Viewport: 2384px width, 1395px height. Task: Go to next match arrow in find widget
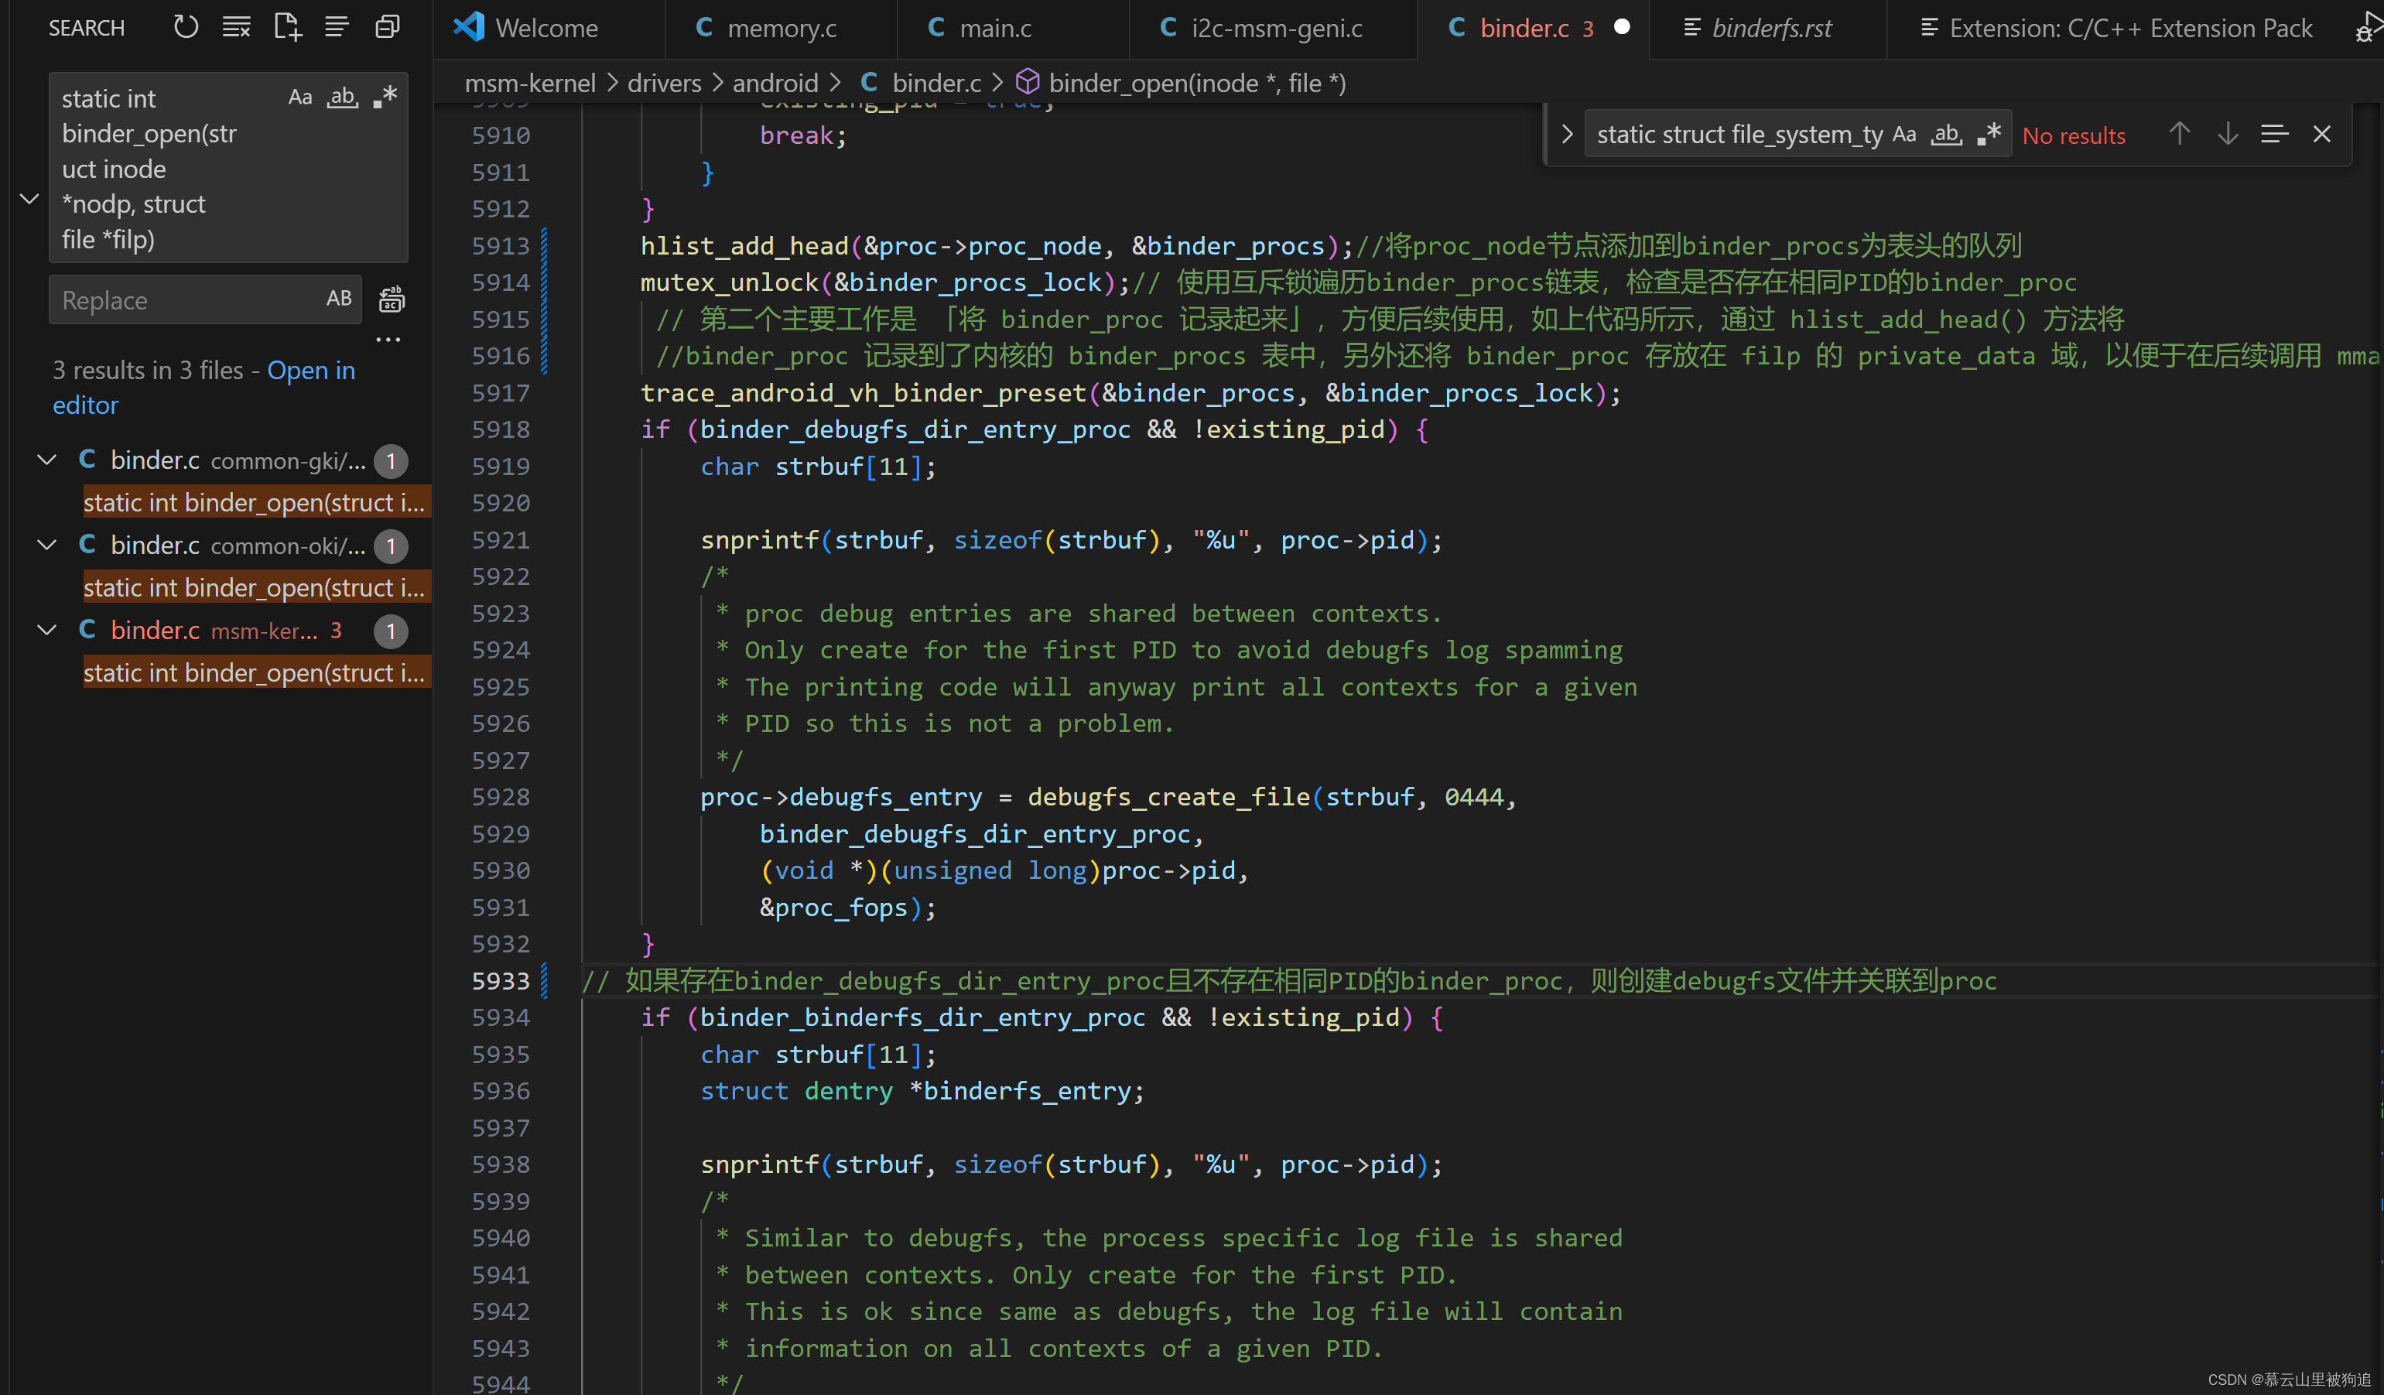click(2227, 135)
